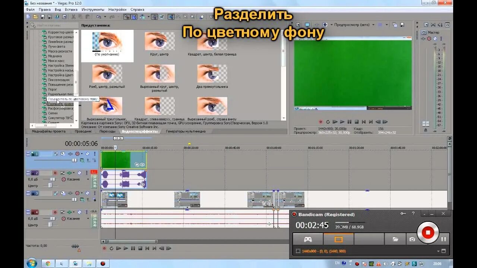Open Track FX on audio track 2
The width and height of the screenshot is (477, 268).
pos(69,173)
